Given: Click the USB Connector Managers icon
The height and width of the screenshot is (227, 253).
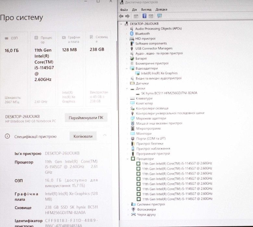Looking at the screenshot, I should point(132,48).
